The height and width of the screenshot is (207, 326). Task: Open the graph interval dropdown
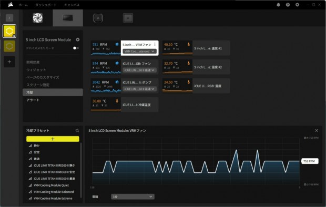coord(133,196)
